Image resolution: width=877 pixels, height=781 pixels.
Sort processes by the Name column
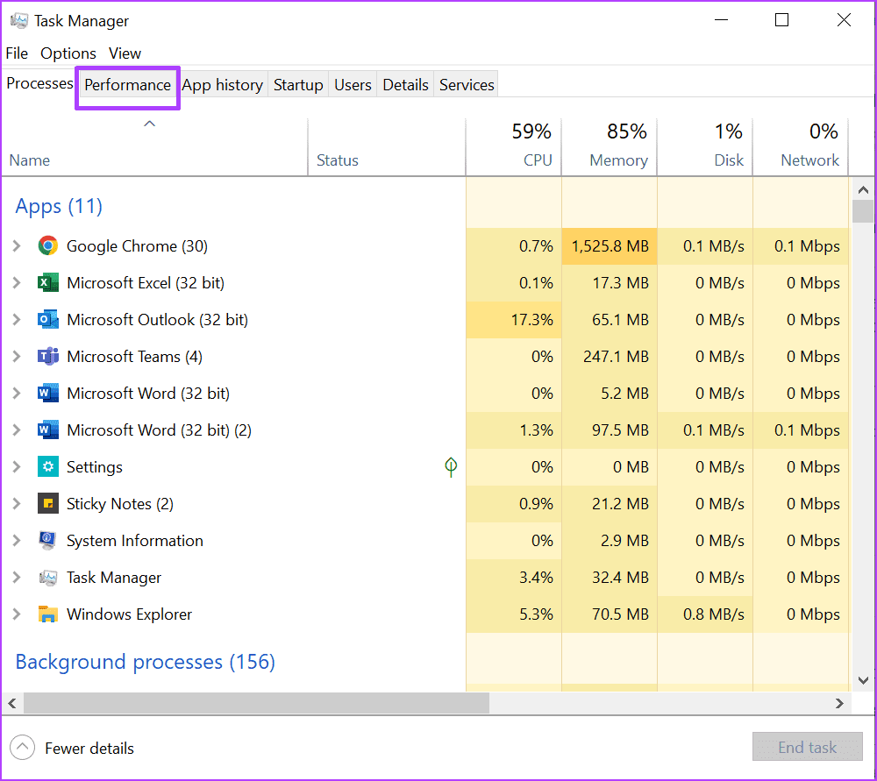click(x=154, y=146)
